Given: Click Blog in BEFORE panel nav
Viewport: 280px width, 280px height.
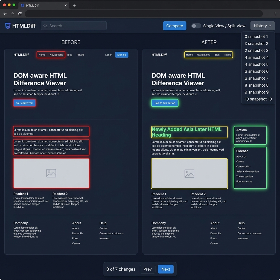Looking at the screenshot, I should 70,55.
